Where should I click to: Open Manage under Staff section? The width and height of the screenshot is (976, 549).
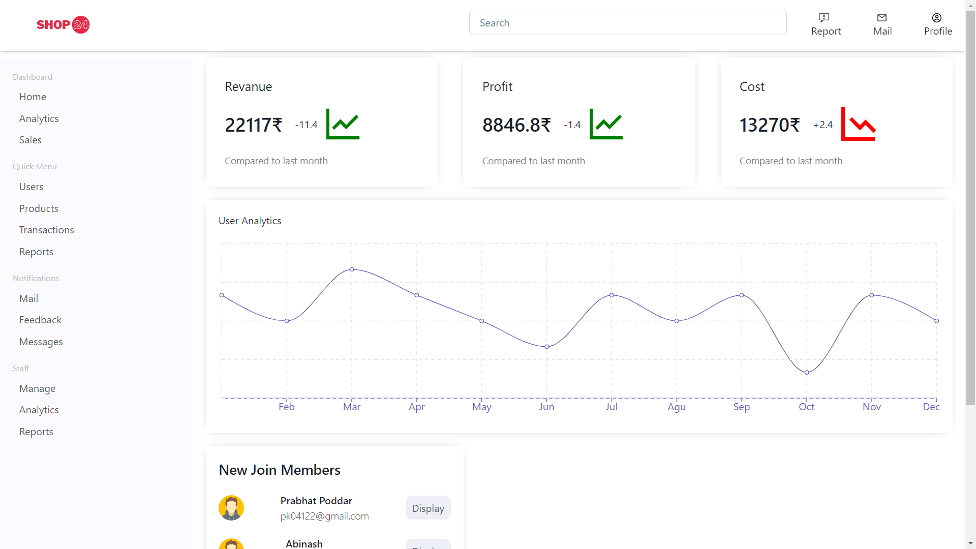[37, 388]
